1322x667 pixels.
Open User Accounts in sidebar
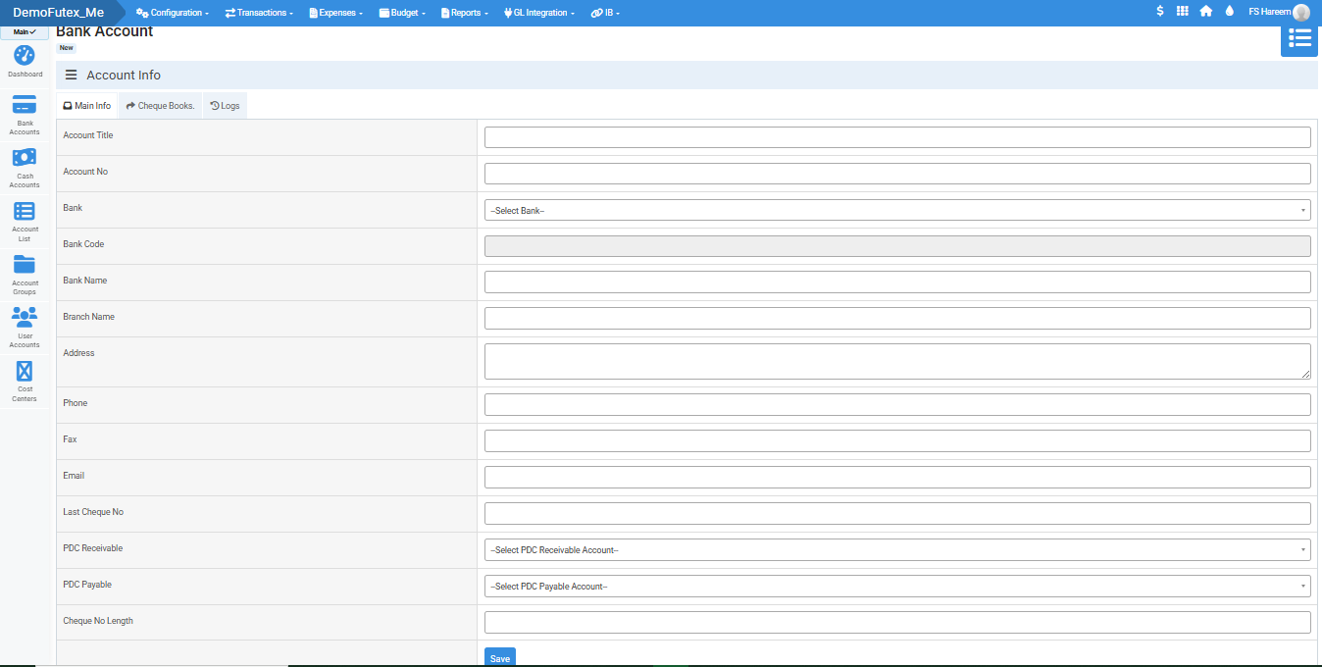25,318
